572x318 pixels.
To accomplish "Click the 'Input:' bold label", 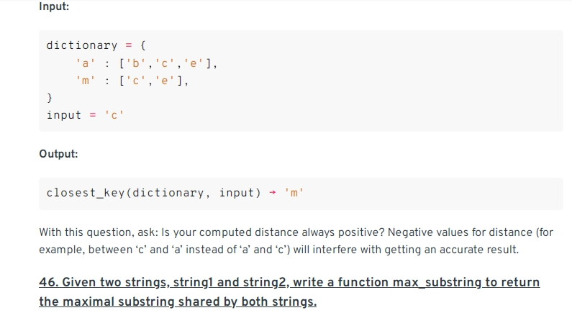I will coord(54,6).
